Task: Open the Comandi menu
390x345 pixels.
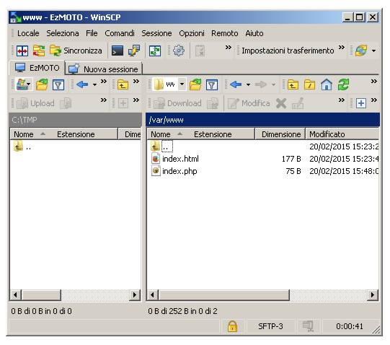Action: coord(120,33)
